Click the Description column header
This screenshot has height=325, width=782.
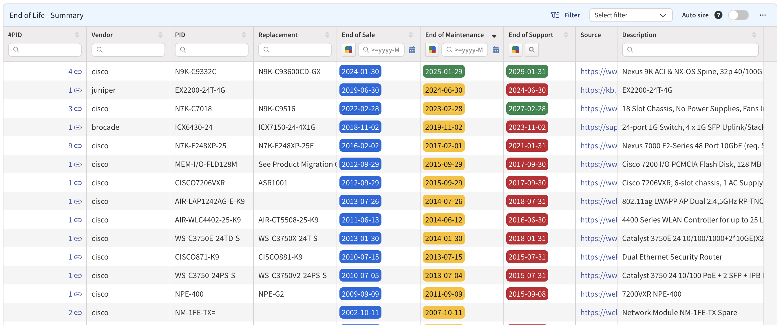coord(639,35)
